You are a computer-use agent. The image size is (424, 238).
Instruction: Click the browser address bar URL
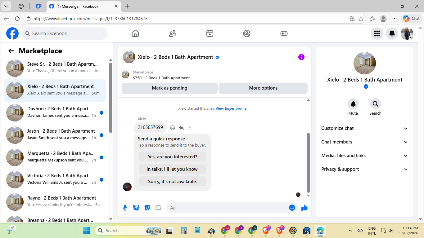90,19
